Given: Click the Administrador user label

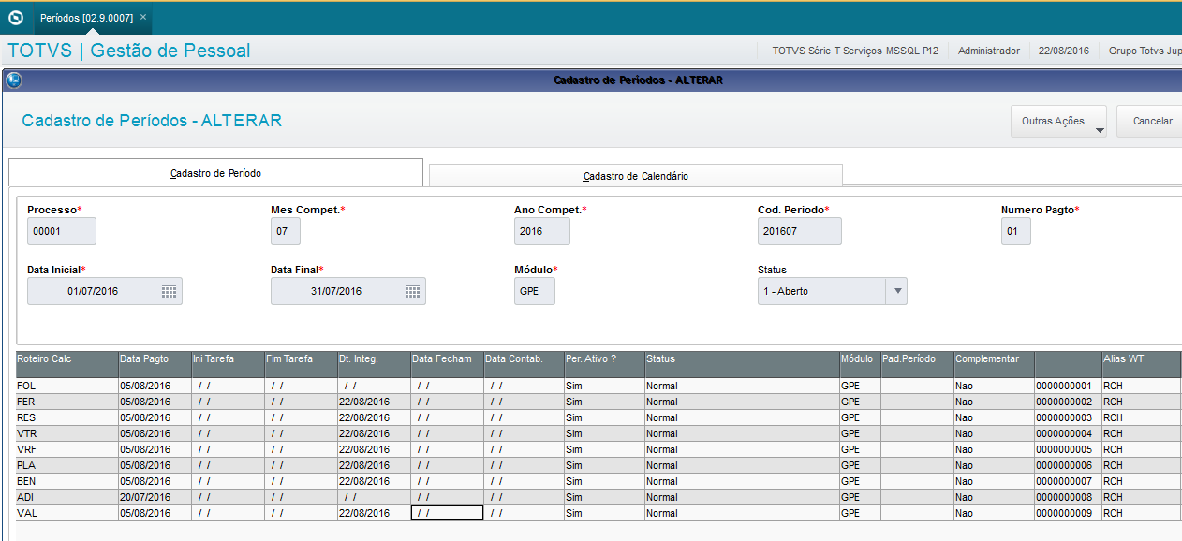Looking at the screenshot, I should point(989,51).
